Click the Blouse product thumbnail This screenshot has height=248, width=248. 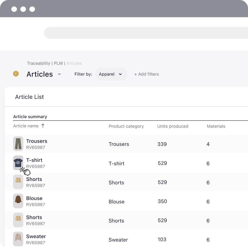pos(18,201)
